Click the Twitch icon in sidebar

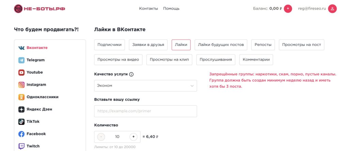[21, 146]
